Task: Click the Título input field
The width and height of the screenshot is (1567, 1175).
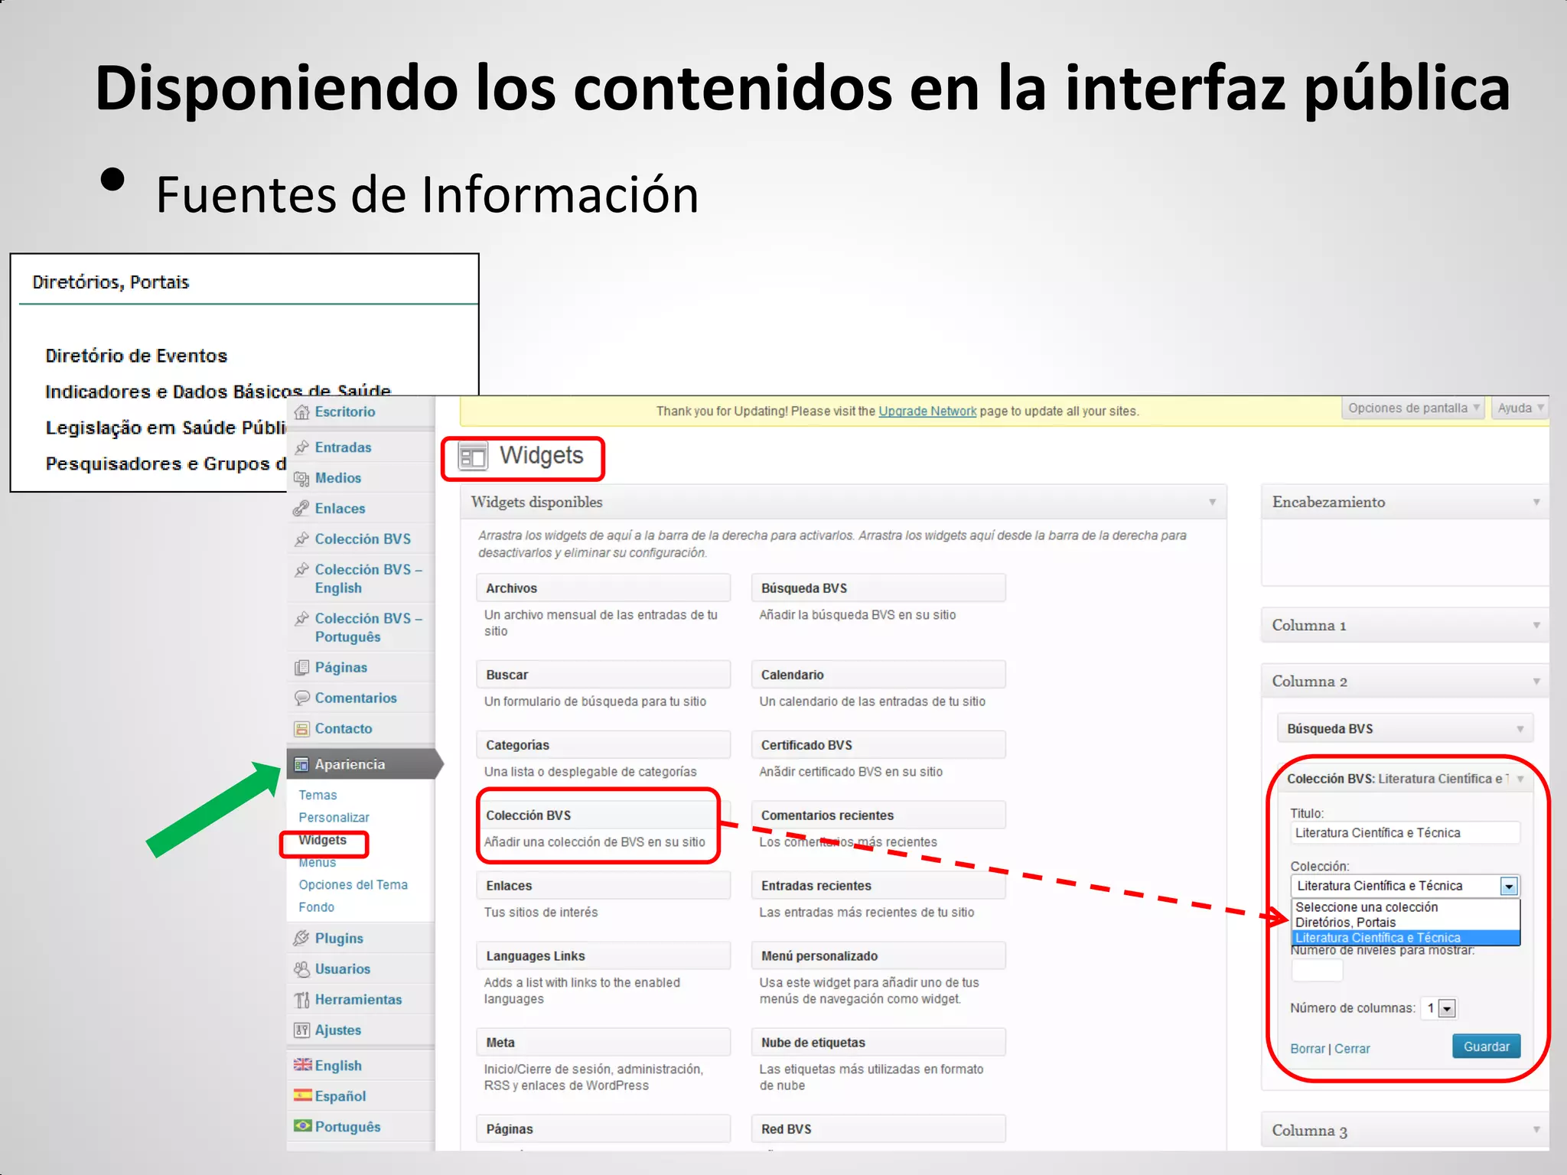Action: tap(1405, 833)
